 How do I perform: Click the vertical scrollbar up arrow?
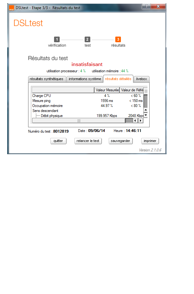click(x=146, y=110)
